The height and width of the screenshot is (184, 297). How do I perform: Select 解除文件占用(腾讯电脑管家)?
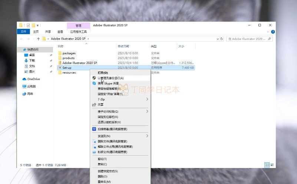coord(121,146)
